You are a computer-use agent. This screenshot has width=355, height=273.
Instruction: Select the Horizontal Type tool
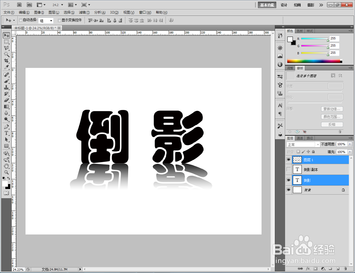(x=6, y=133)
